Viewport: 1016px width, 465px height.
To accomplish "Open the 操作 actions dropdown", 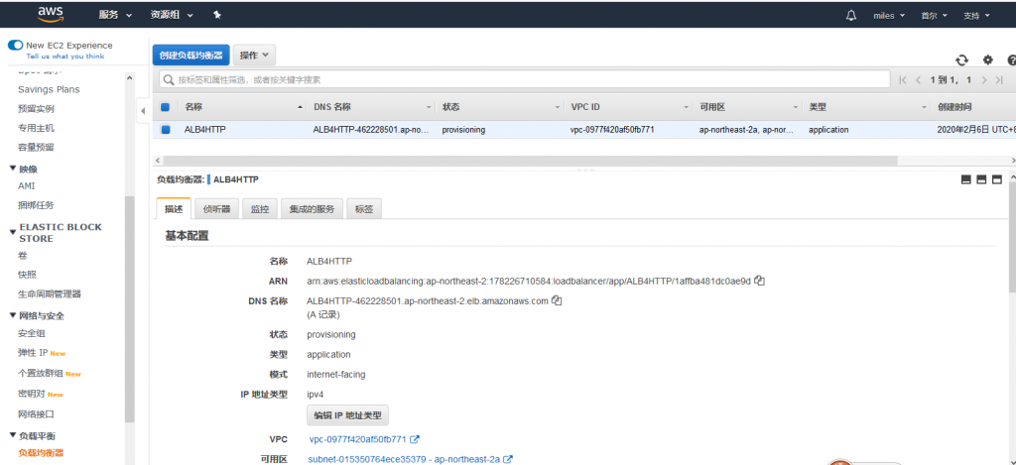I will pos(254,56).
